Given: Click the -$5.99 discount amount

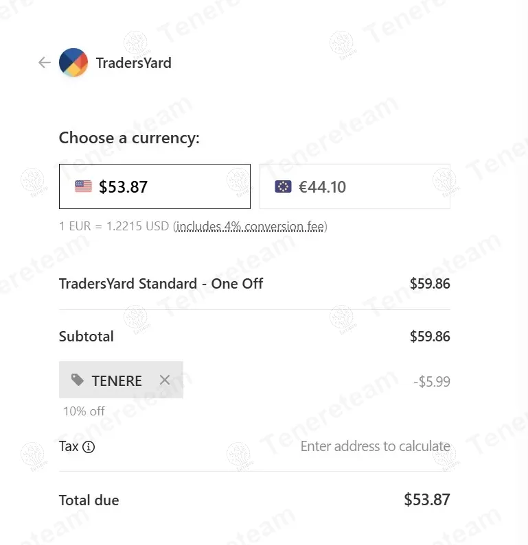Looking at the screenshot, I should pyautogui.click(x=432, y=382).
